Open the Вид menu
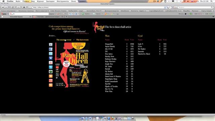215x121 pixels. point(33,1)
